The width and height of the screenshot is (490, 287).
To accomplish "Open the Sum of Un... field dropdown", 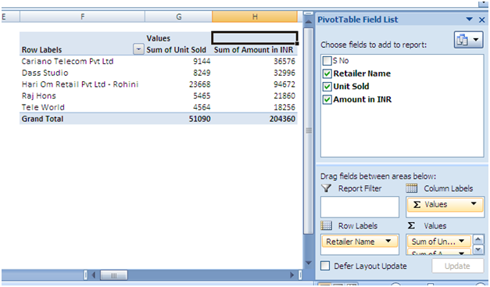I will point(461,242).
